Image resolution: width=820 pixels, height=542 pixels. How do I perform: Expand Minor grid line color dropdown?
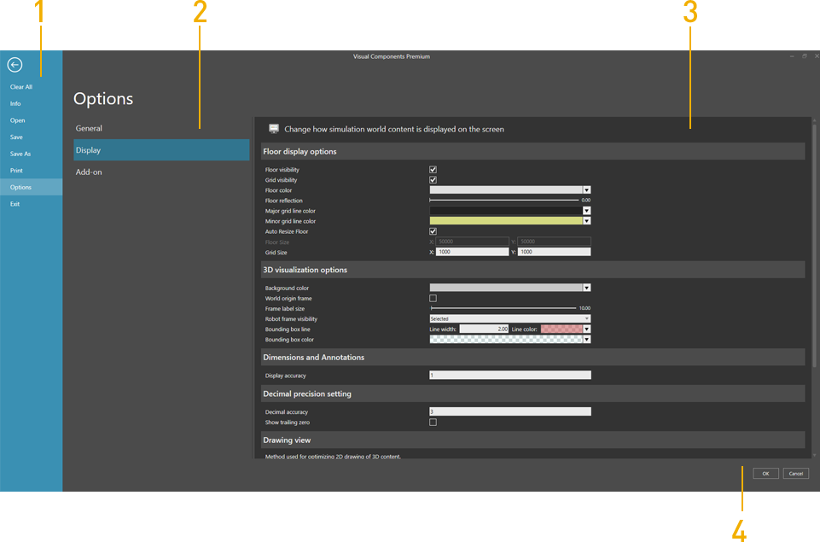(x=587, y=221)
